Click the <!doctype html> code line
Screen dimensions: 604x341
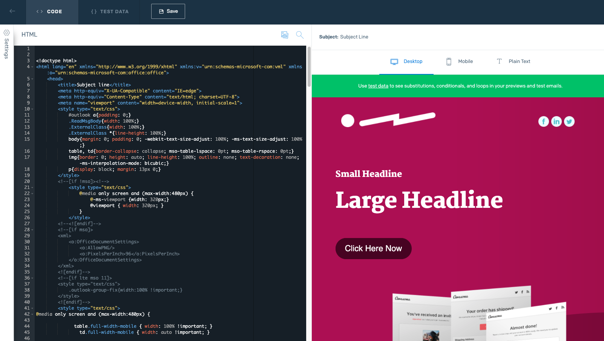click(x=56, y=61)
